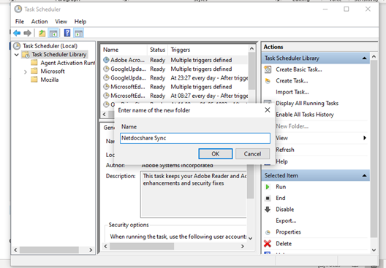Open the Action menu
Image resolution: width=386 pixels, height=268 pixels.
[x=39, y=22]
